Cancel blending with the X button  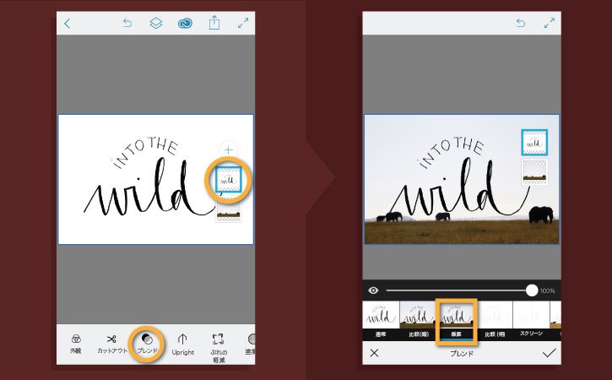(374, 353)
